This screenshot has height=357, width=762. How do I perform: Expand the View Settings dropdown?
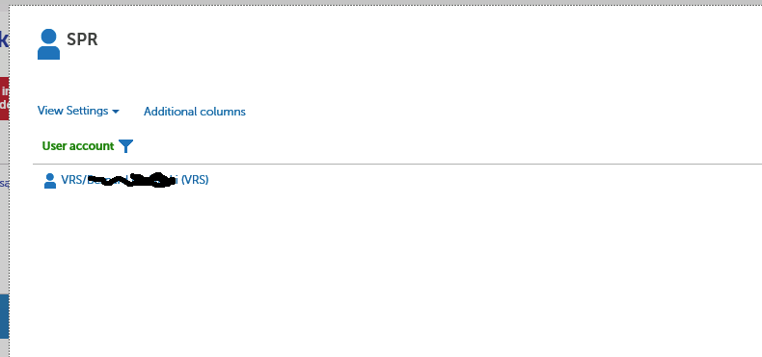tap(78, 111)
